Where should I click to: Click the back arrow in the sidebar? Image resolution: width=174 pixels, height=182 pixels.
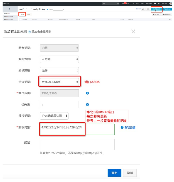pyautogui.click(x=10, y=9)
